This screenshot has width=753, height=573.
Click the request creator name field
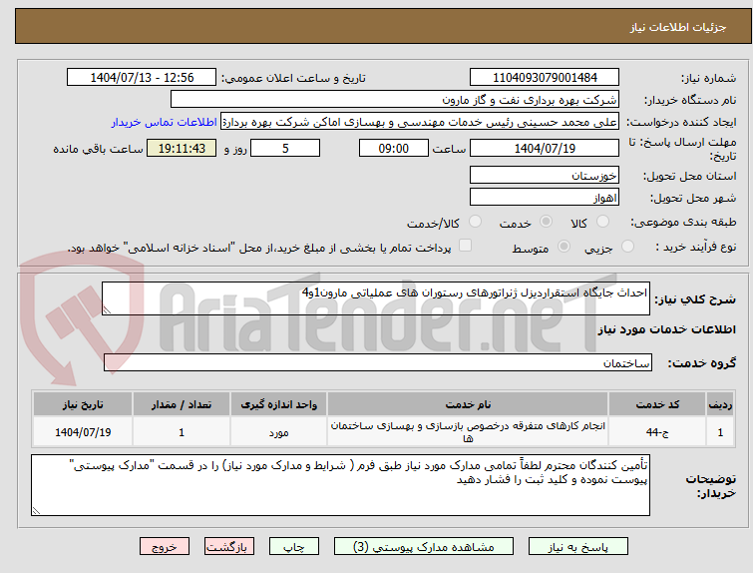pyautogui.click(x=419, y=122)
